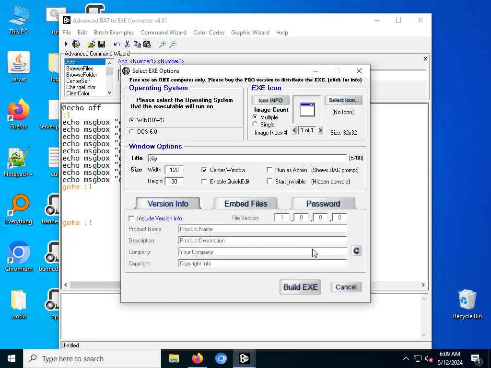Viewport: 491px width, 368px height.
Task: Zoom out with the magnifier minus icon
Action: coord(173,44)
